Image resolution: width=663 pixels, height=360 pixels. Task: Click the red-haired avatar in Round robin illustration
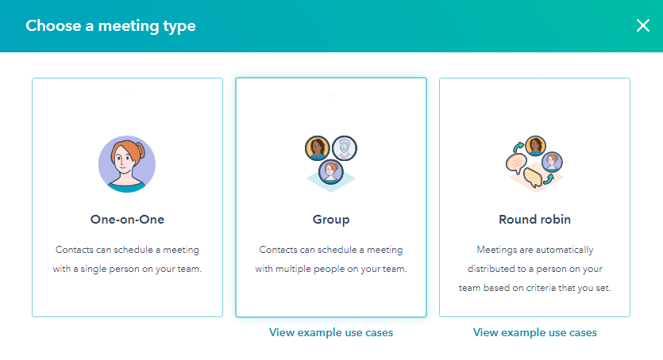click(x=552, y=162)
